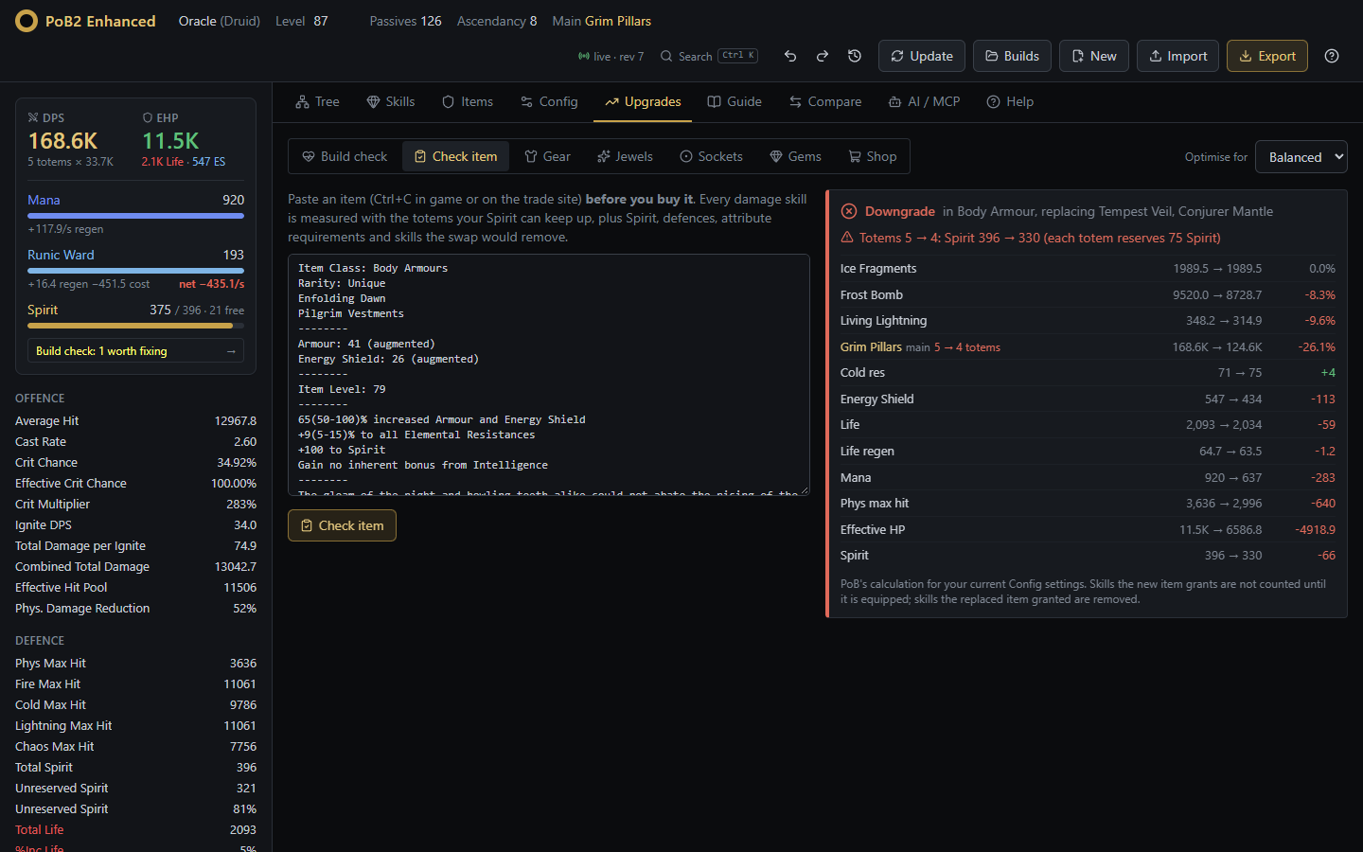Click the Mana progress bar
Viewport: 1363px width, 852px height.
point(135,216)
